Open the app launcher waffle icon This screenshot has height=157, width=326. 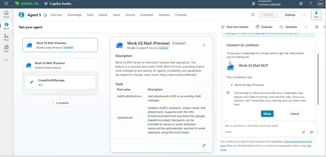pyautogui.click(x=6, y=3)
